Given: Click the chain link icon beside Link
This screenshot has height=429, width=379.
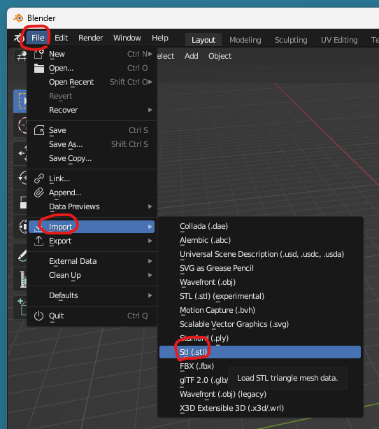Looking at the screenshot, I should coord(39,178).
